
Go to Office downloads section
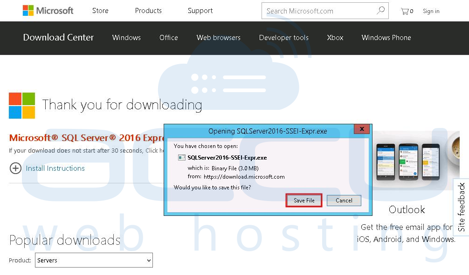tap(169, 38)
